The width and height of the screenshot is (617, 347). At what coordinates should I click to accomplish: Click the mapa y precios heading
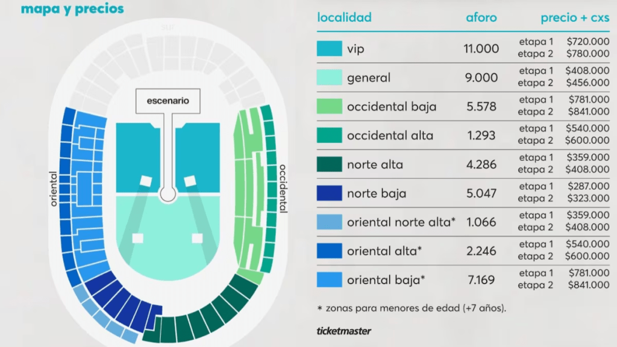(x=72, y=9)
